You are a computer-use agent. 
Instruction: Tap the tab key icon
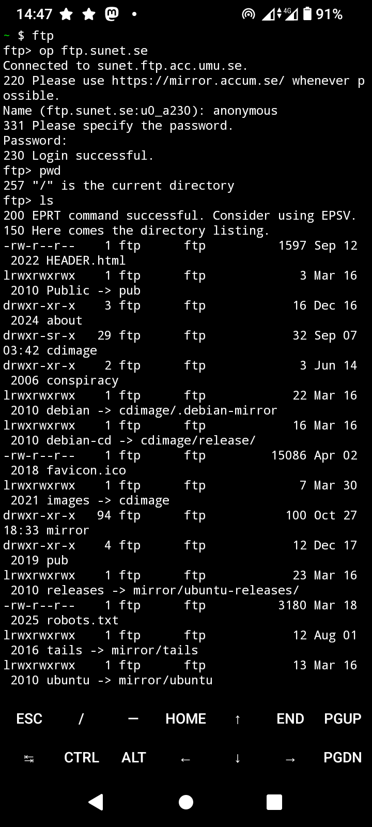coord(29,758)
